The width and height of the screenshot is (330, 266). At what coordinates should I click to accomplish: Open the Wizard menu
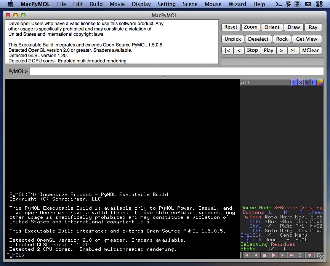(x=237, y=4)
